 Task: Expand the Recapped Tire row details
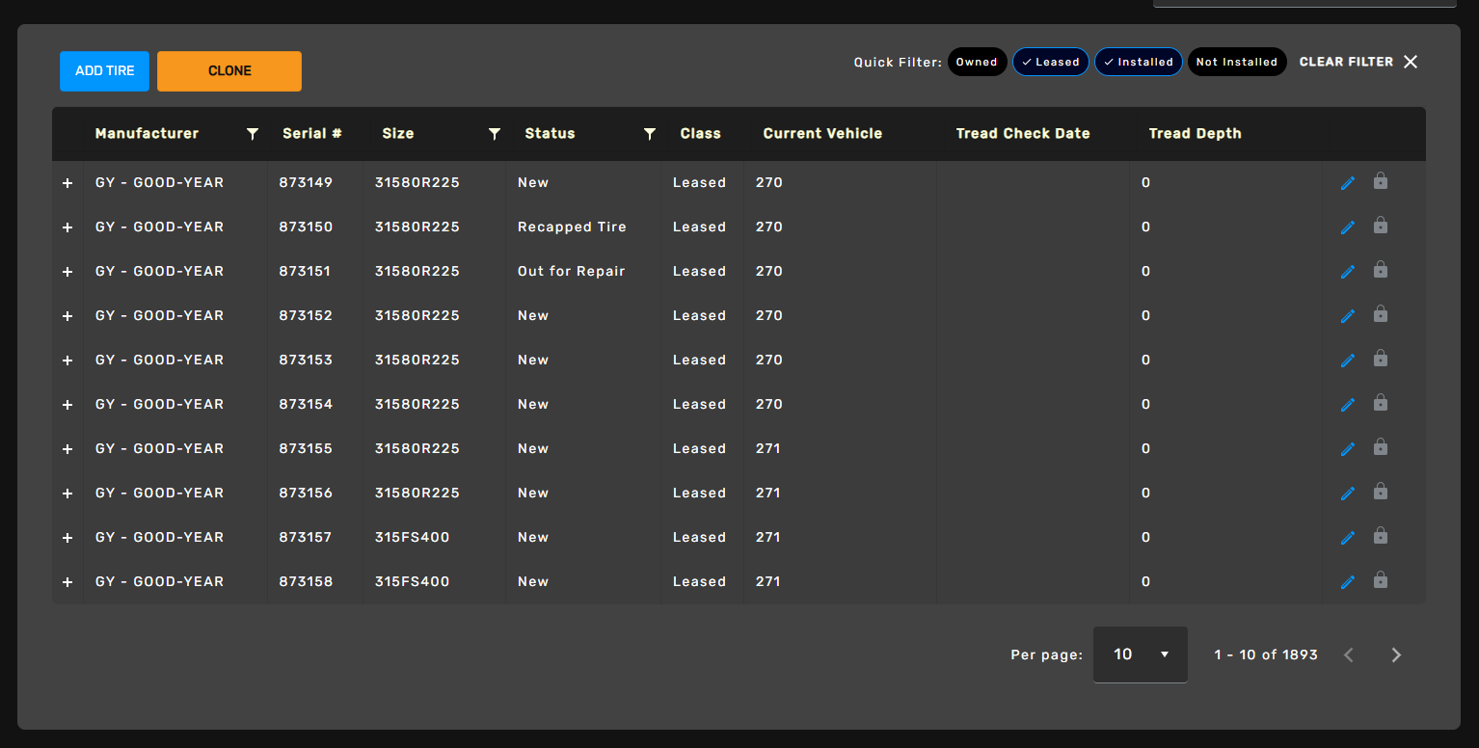tap(67, 227)
